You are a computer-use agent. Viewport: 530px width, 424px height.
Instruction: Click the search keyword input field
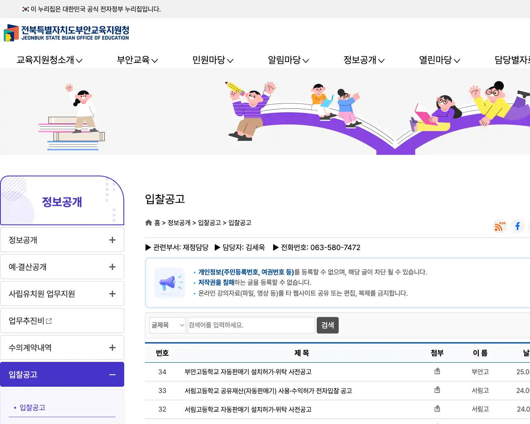(251, 325)
